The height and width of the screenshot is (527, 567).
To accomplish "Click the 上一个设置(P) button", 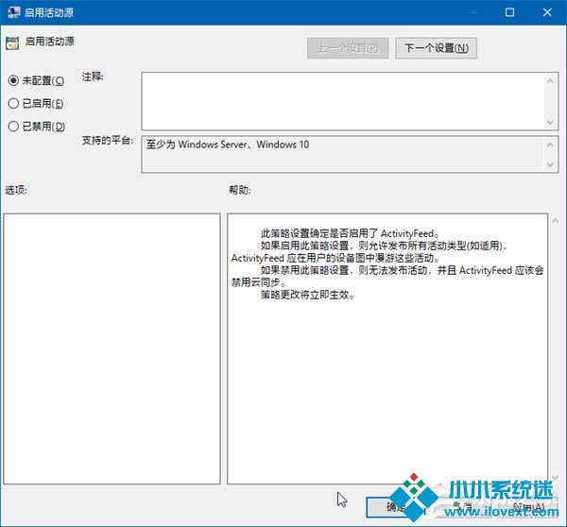I will pos(348,48).
